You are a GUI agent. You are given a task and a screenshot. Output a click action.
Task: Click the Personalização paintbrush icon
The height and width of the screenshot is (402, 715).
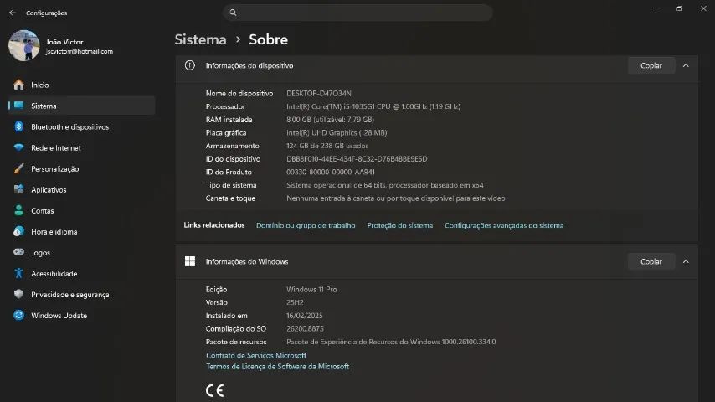point(18,168)
